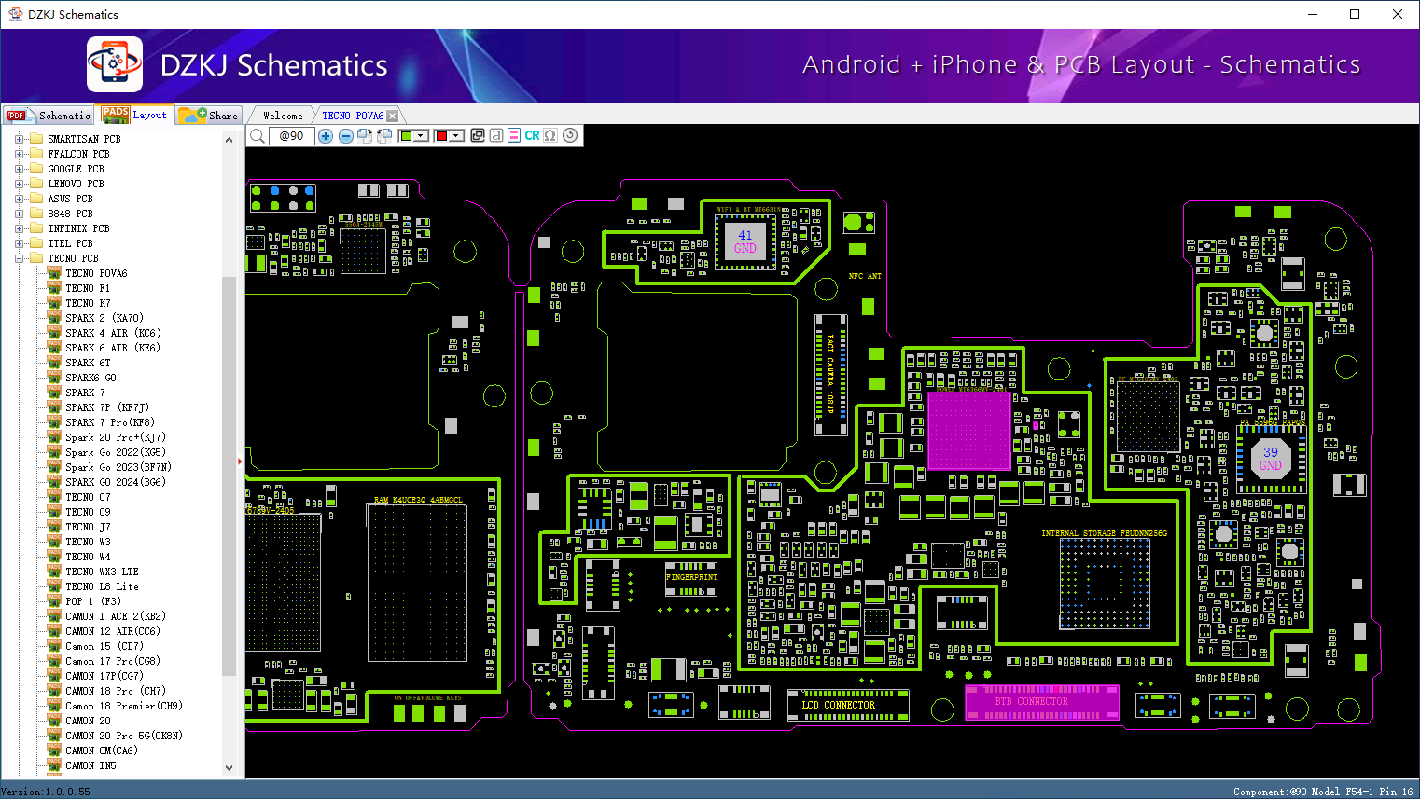Expand the FFALCON PCB folder node
The image size is (1420, 799).
(x=19, y=154)
